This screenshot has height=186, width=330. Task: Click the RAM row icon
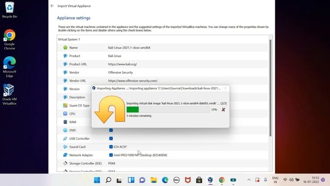click(x=65, y=122)
